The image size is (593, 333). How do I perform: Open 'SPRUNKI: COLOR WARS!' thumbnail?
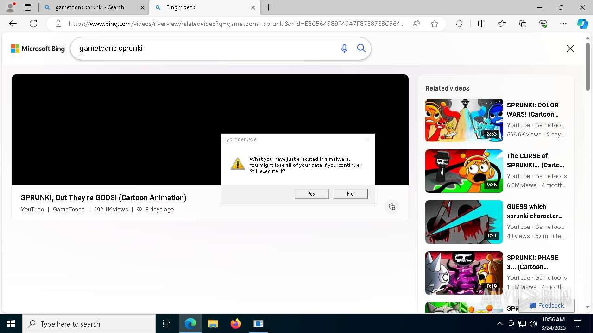click(464, 120)
